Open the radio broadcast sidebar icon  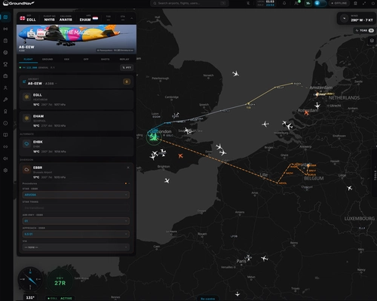point(5,29)
